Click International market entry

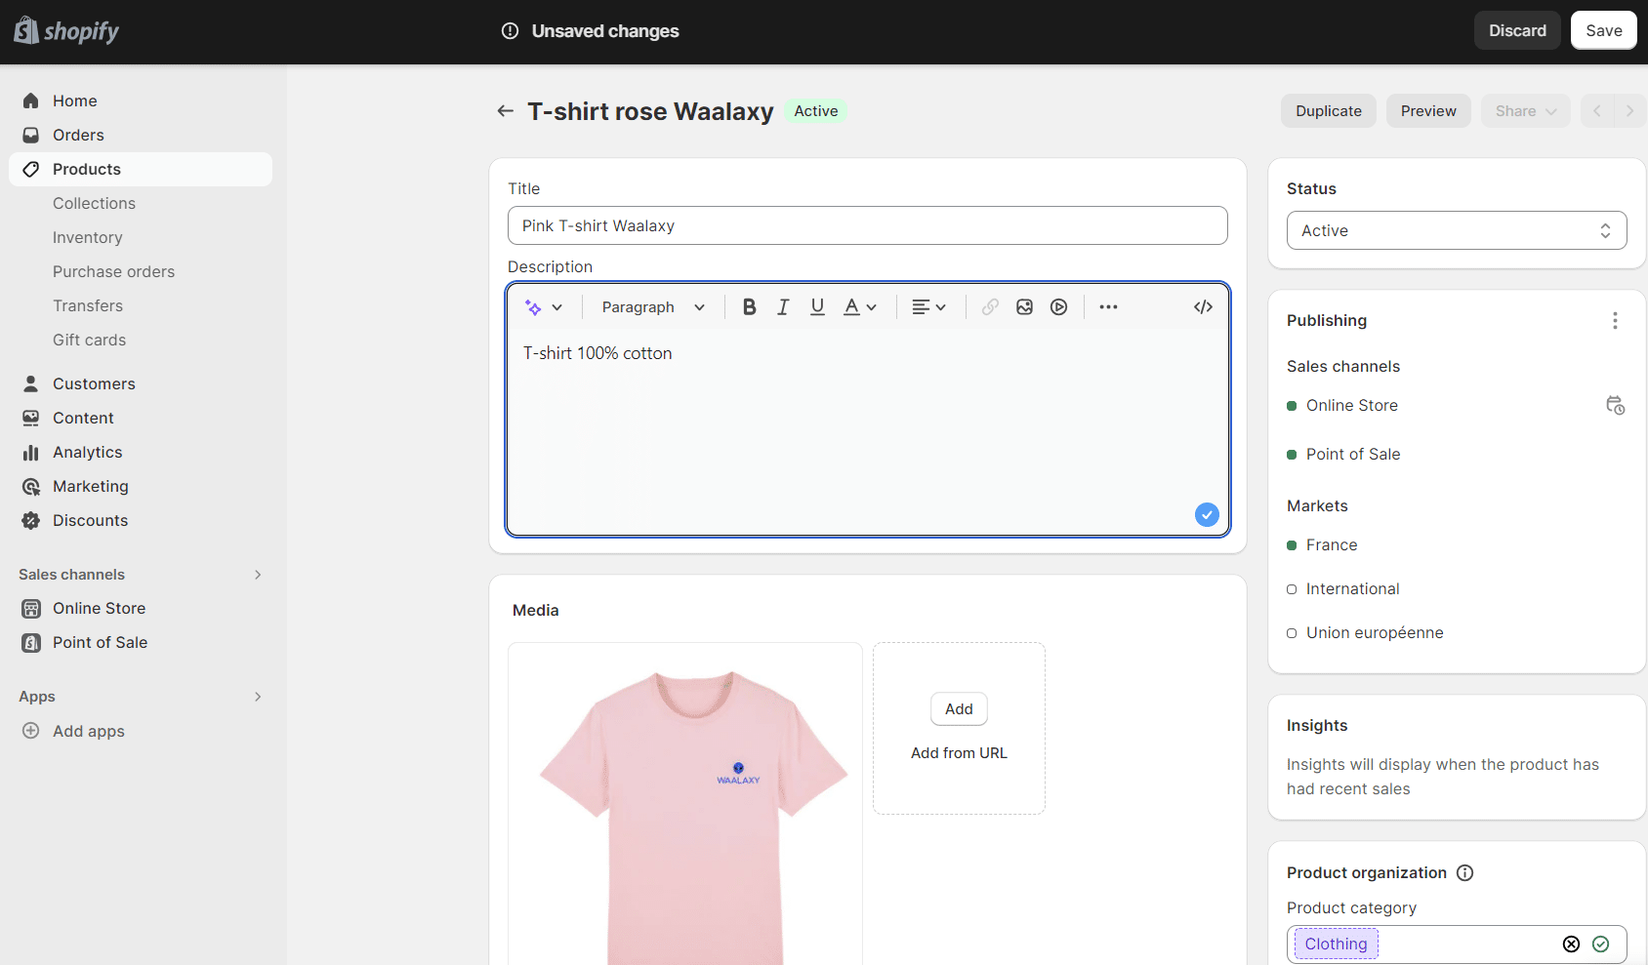(x=1352, y=588)
